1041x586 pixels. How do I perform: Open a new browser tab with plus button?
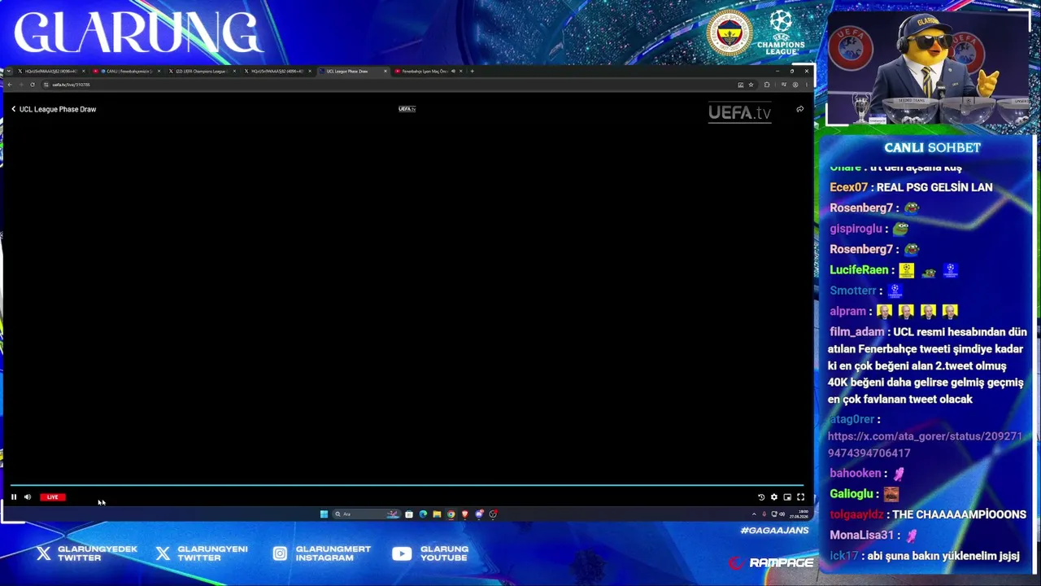coord(472,71)
